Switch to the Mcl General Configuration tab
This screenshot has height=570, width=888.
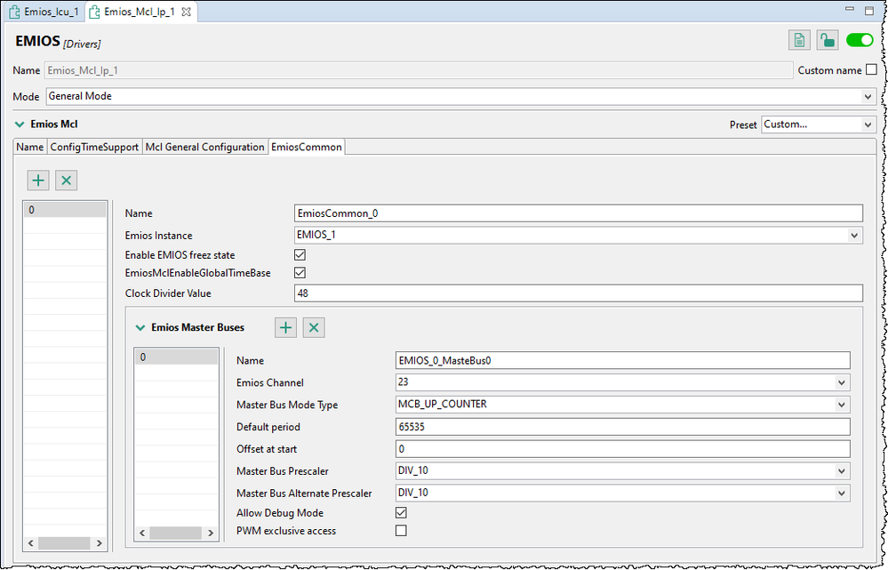[x=204, y=147]
